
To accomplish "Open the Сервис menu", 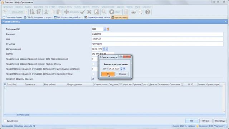I will click(120, 7).
